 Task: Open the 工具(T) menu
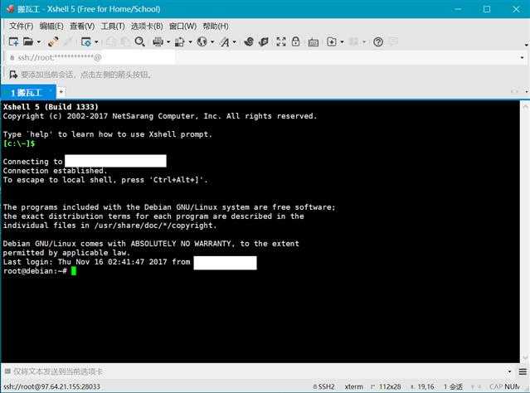coord(113,26)
